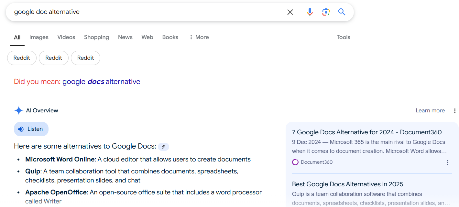Open the Tools dropdown

pos(343,37)
